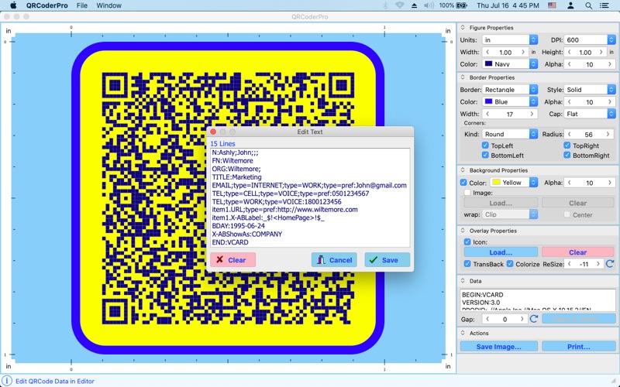Open the QRCoderPro application menu
This screenshot has width=620, height=387.
[x=46, y=5]
